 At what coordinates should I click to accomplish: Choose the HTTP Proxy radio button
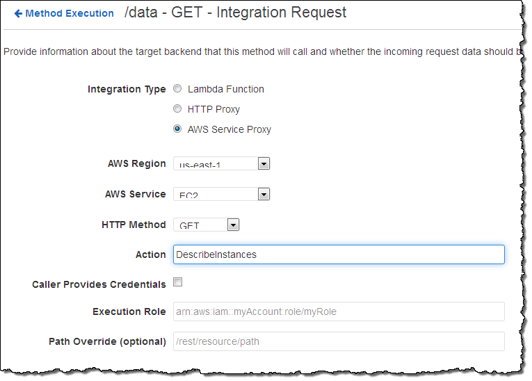[x=178, y=109]
